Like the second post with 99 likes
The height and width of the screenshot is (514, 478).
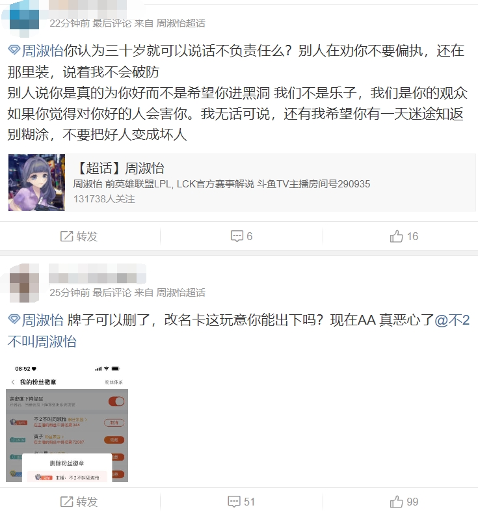pyautogui.click(x=404, y=502)
